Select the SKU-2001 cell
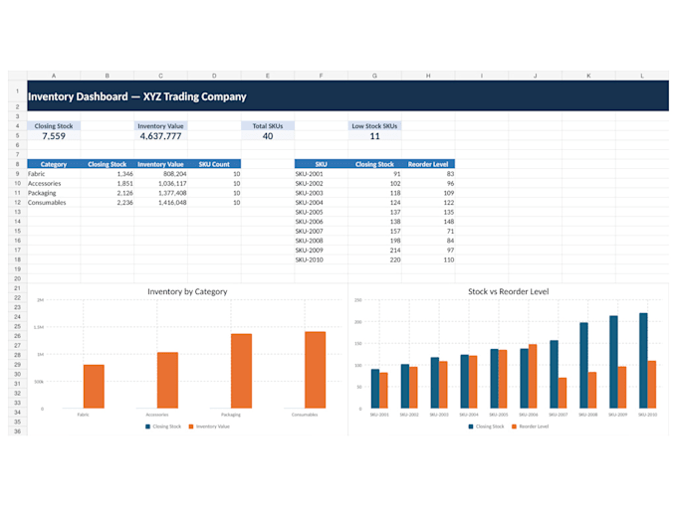 (322, 174)
